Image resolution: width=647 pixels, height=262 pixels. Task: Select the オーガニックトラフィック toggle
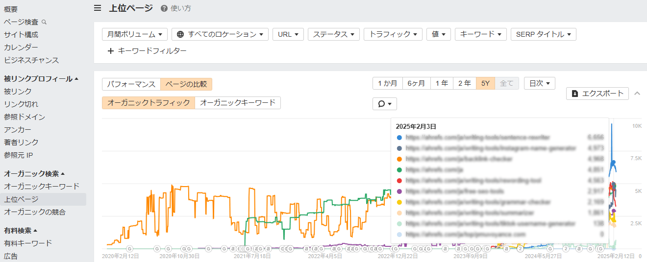coord(149,103)
